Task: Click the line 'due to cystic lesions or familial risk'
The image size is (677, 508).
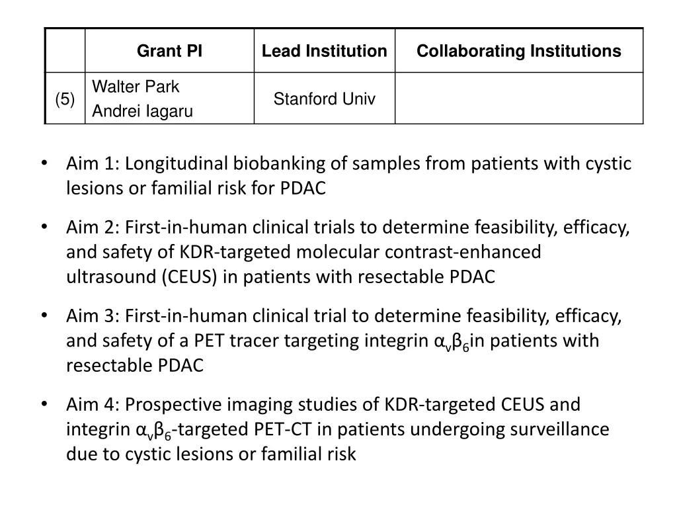Action: [x=211, y=454]
